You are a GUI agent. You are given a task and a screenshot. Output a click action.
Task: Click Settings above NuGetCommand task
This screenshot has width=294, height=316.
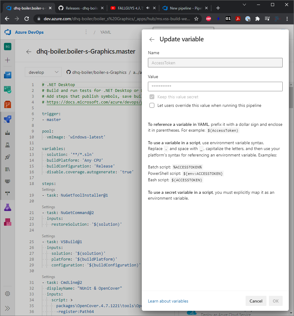48,207
